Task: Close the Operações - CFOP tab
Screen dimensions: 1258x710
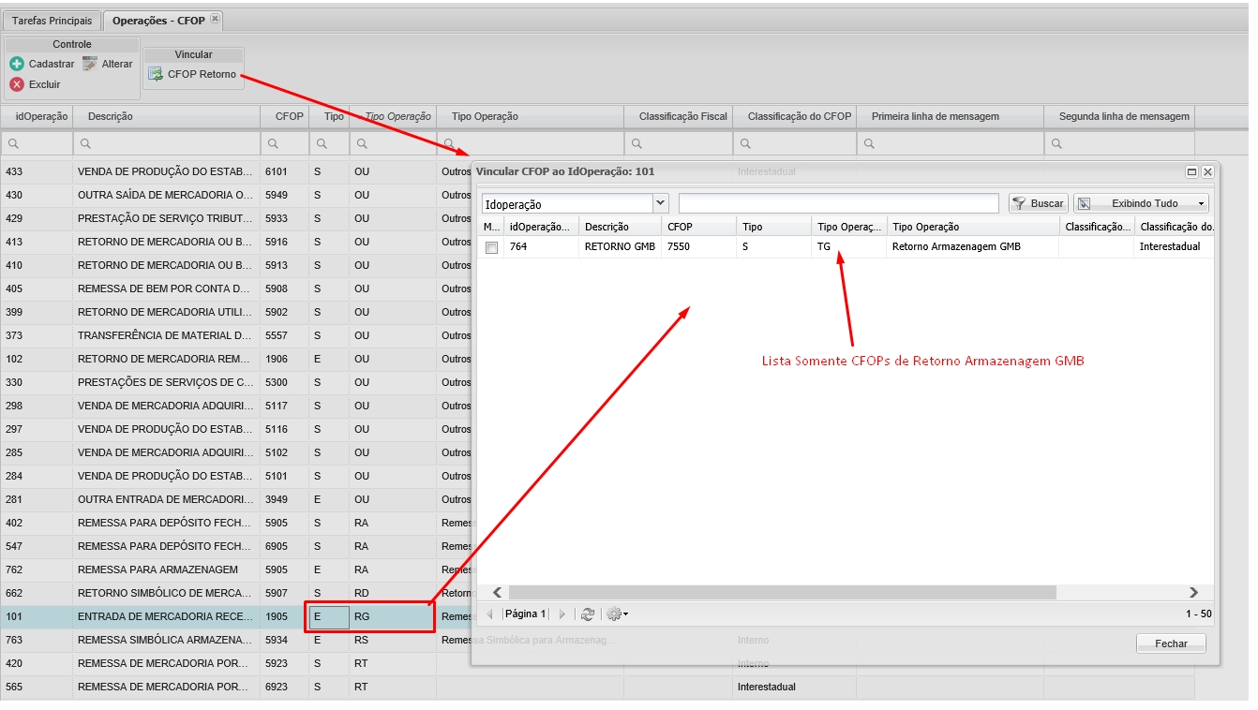Action: point(215,19)
